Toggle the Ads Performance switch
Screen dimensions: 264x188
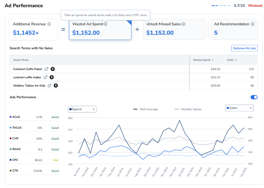click(254, 97)
